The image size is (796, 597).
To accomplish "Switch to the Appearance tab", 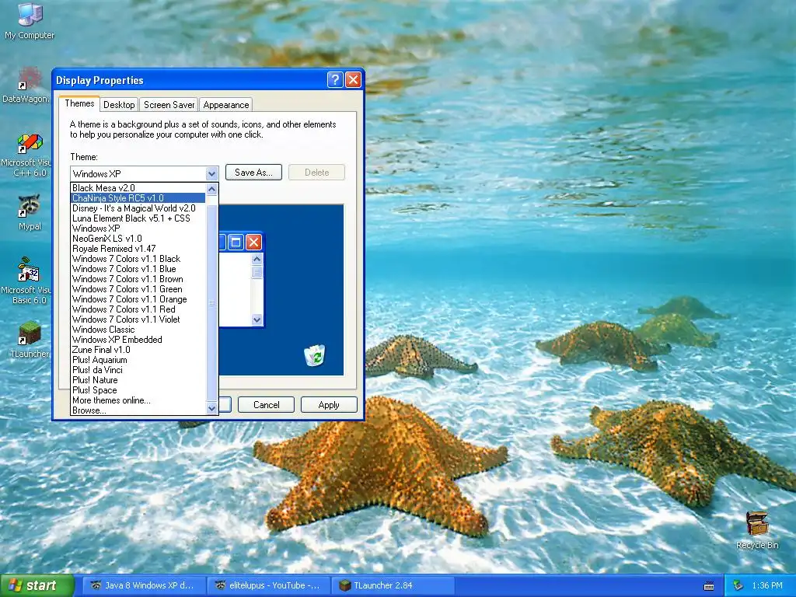I will point(226,105).
